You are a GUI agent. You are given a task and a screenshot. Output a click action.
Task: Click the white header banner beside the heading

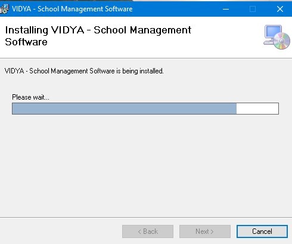(x=226, y=37)
